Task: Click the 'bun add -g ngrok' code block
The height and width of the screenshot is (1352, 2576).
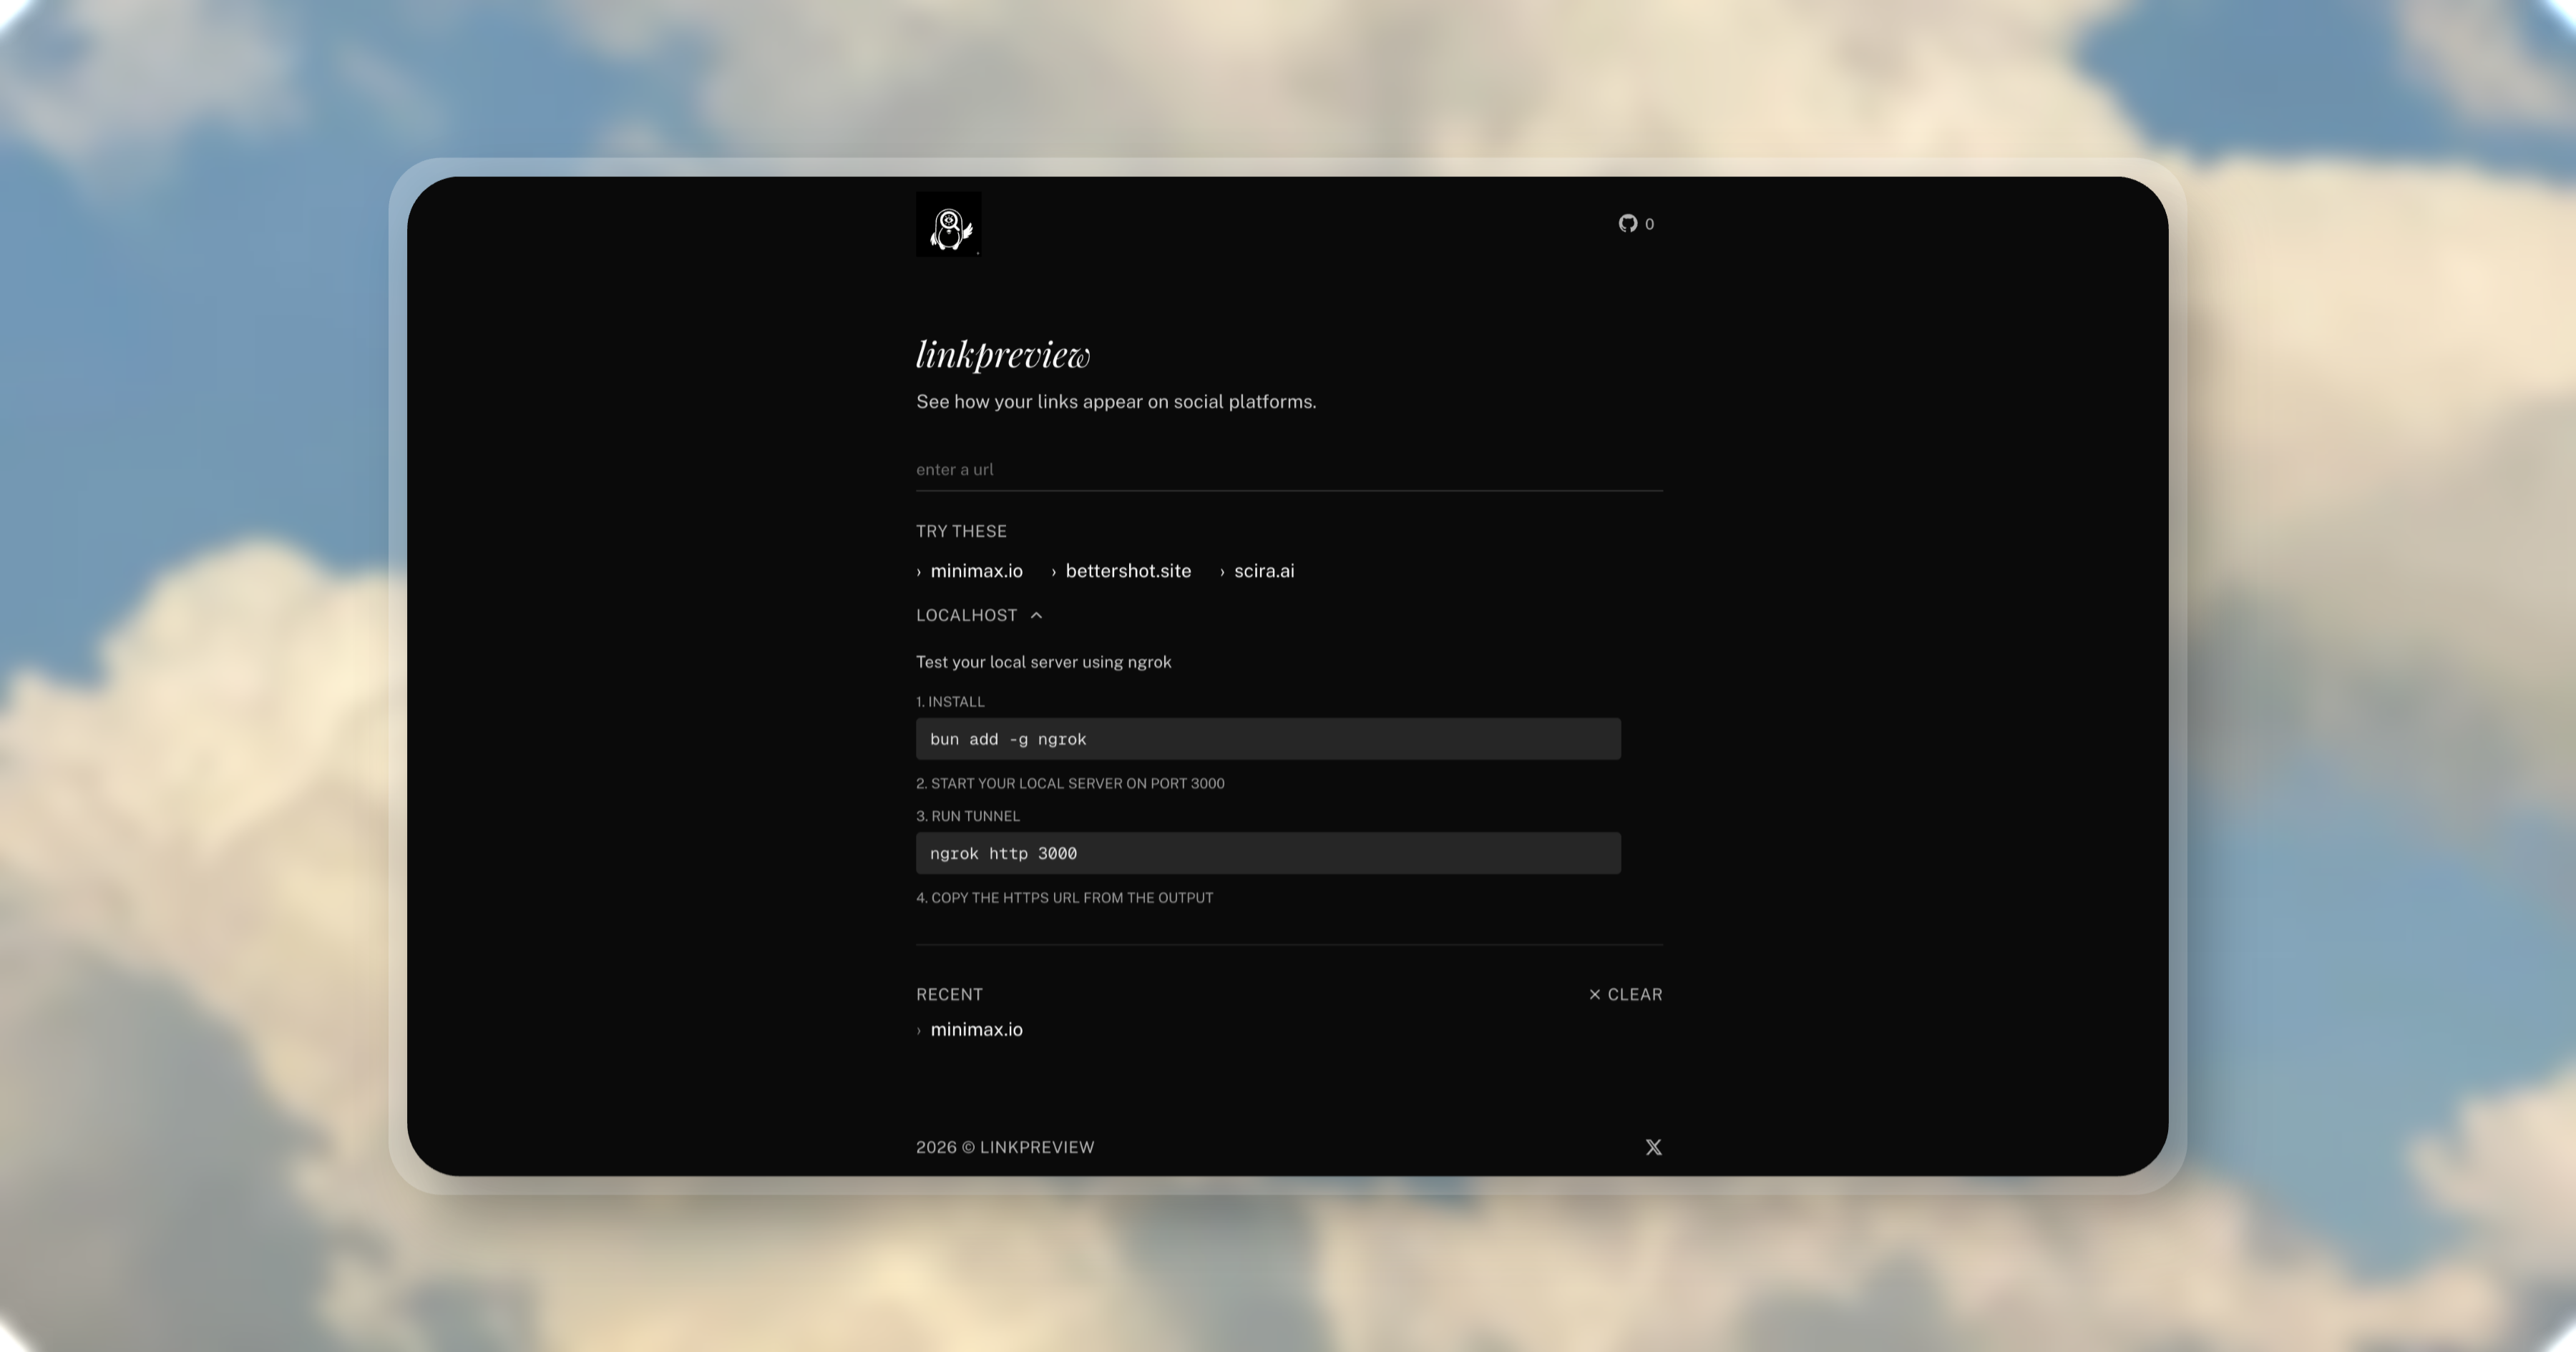Action: (x=1268, y=739)
